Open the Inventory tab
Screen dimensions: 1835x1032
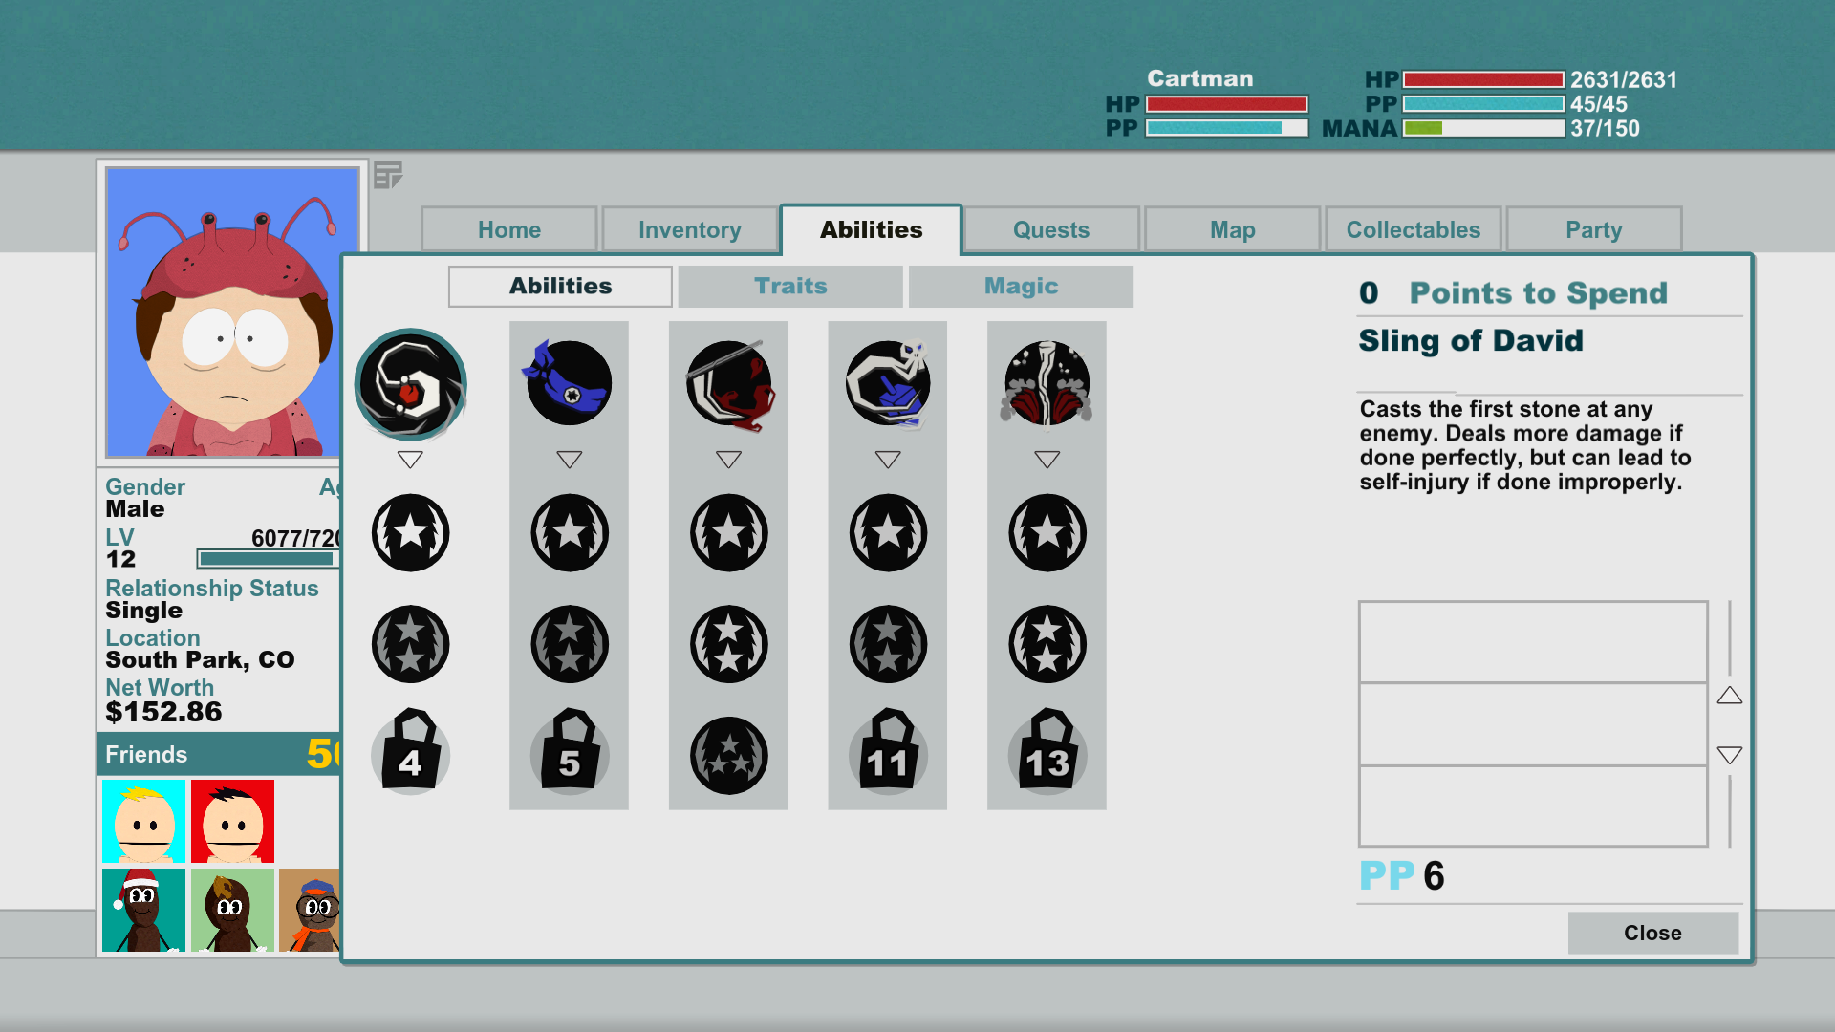tap(690, 230)
